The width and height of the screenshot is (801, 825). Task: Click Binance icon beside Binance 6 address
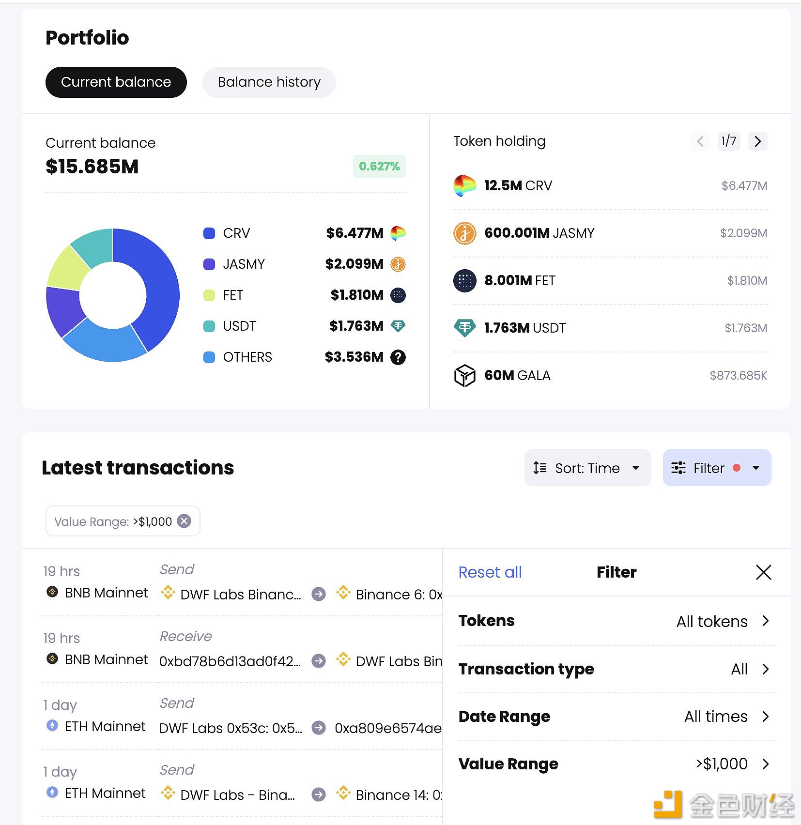point(343,593)
